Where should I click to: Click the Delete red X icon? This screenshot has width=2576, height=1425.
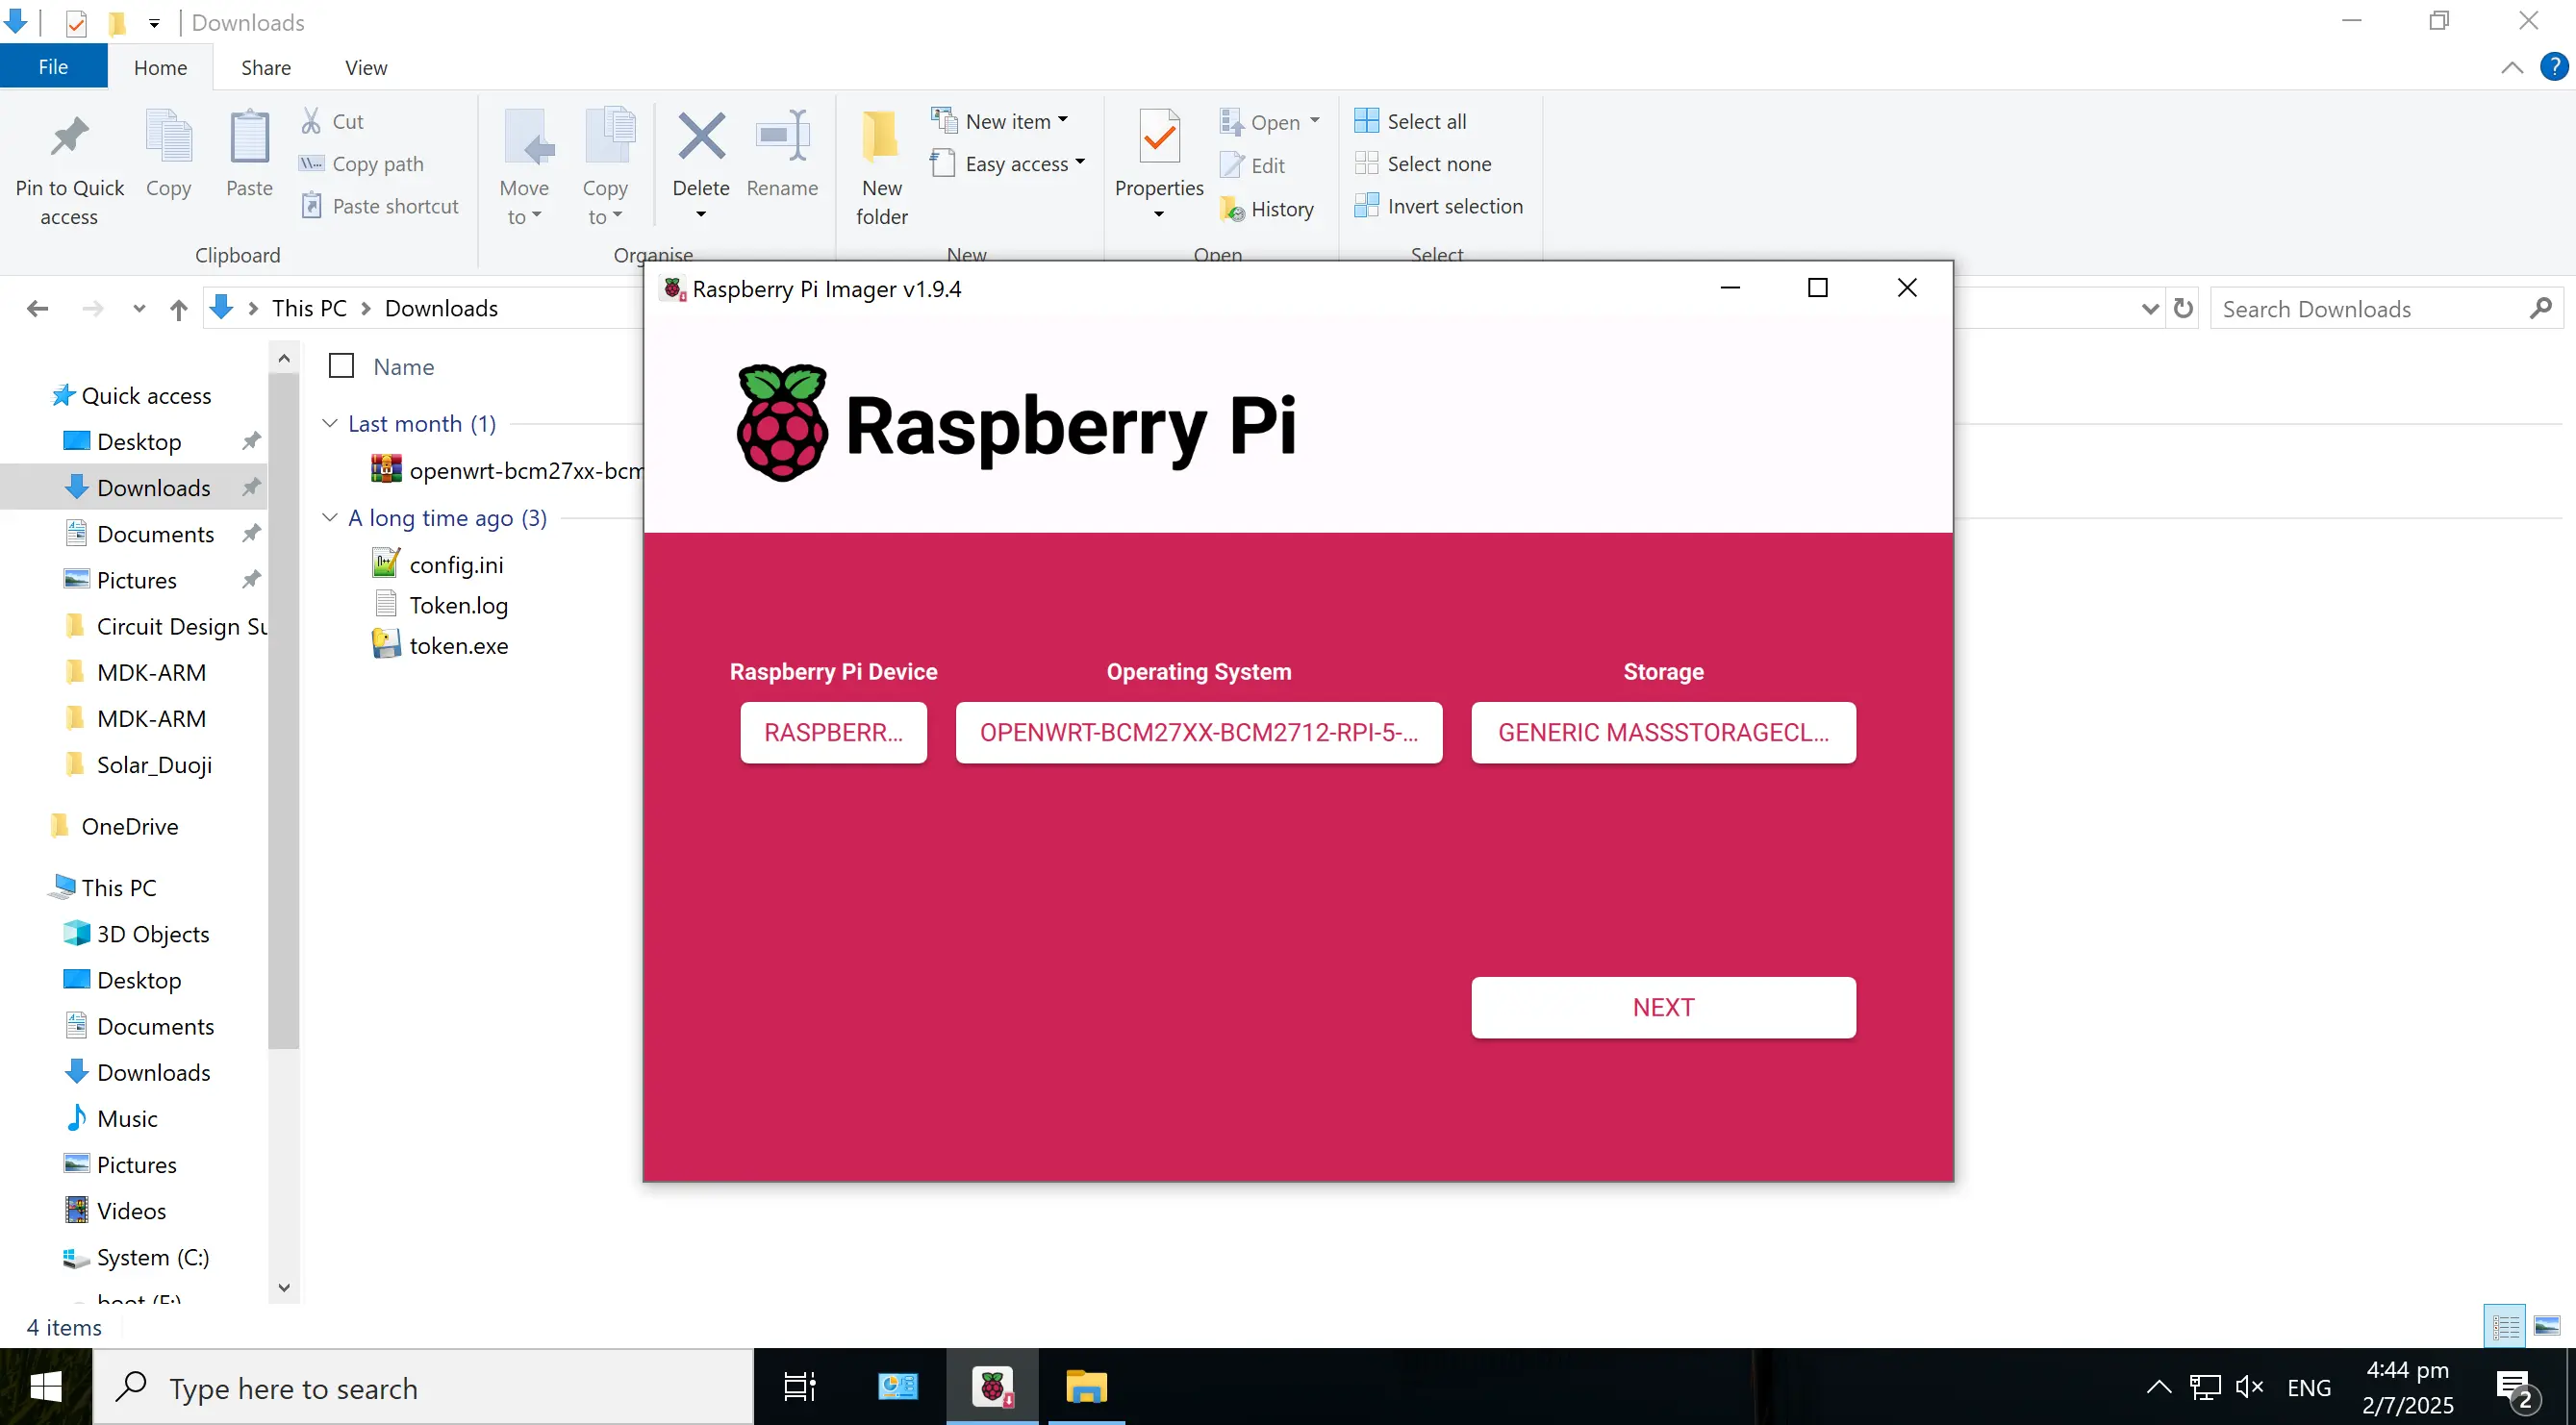tap(701, 137)
